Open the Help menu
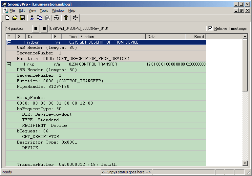The width and height of the screenshot is (252, 176). [72, 10]
